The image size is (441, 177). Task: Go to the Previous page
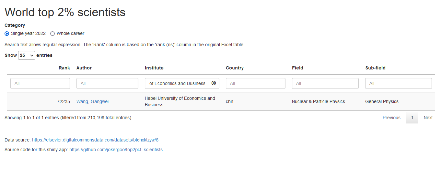[x=391, y=118]
